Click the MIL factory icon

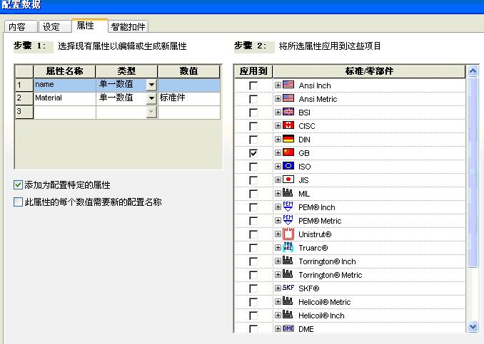[x=288, y=193]
